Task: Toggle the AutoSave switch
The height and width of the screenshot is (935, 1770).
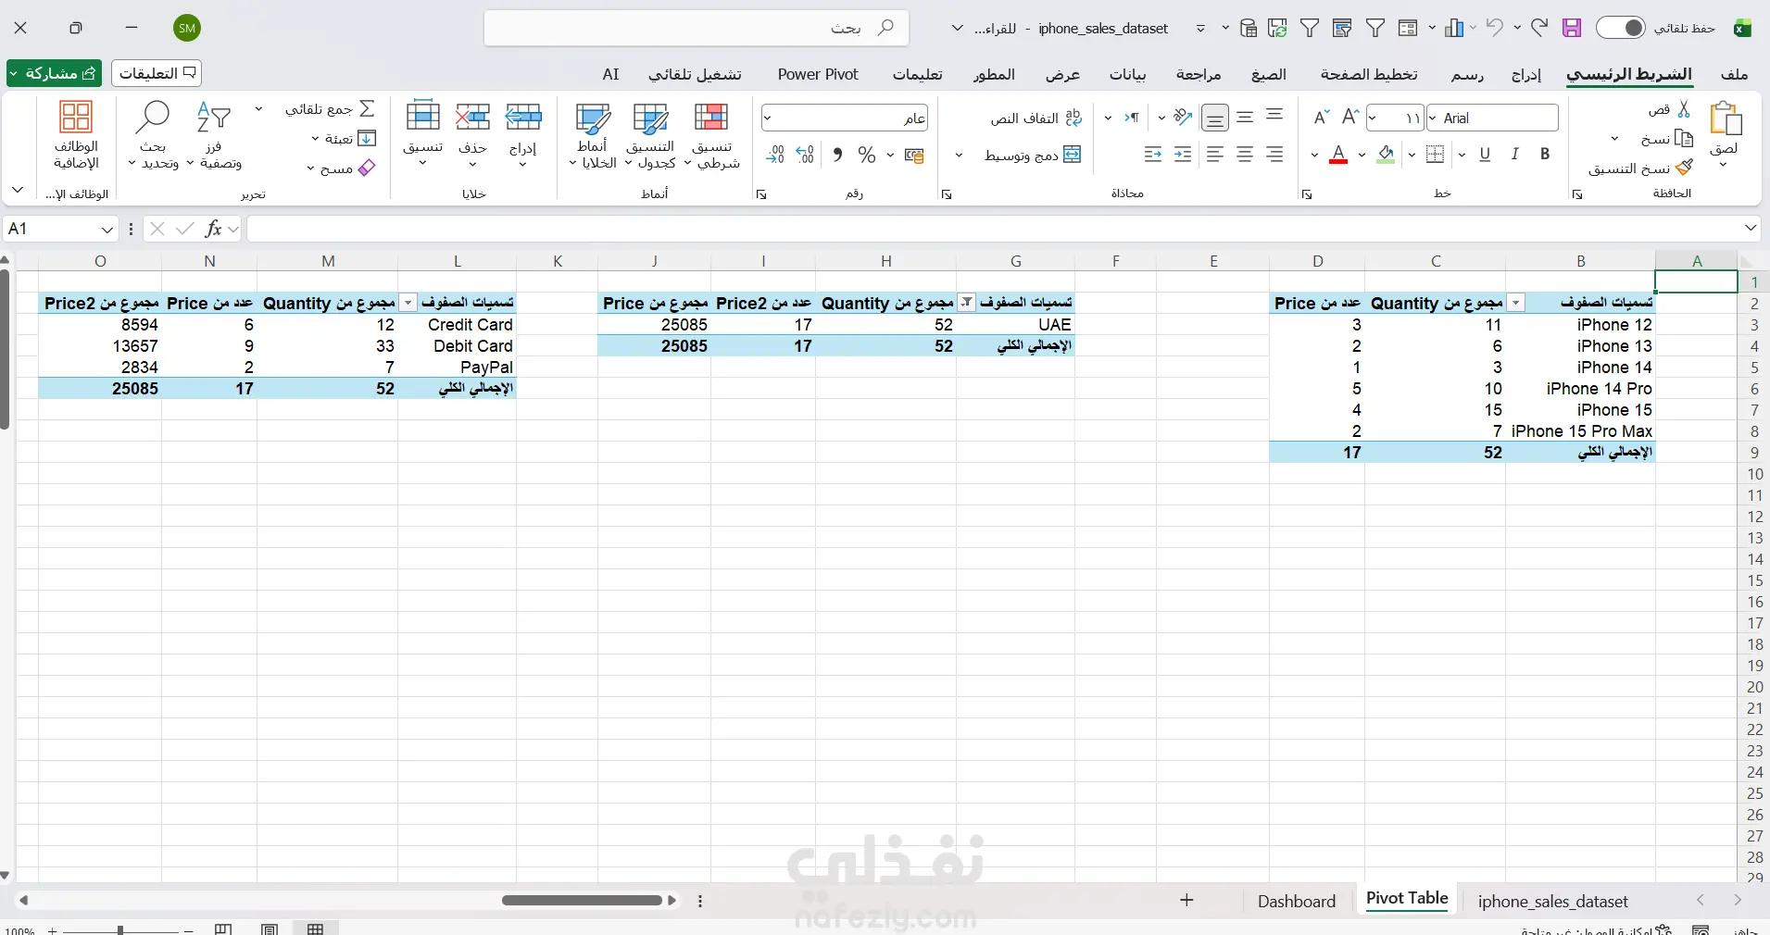Action: [x=1621, y=28]
